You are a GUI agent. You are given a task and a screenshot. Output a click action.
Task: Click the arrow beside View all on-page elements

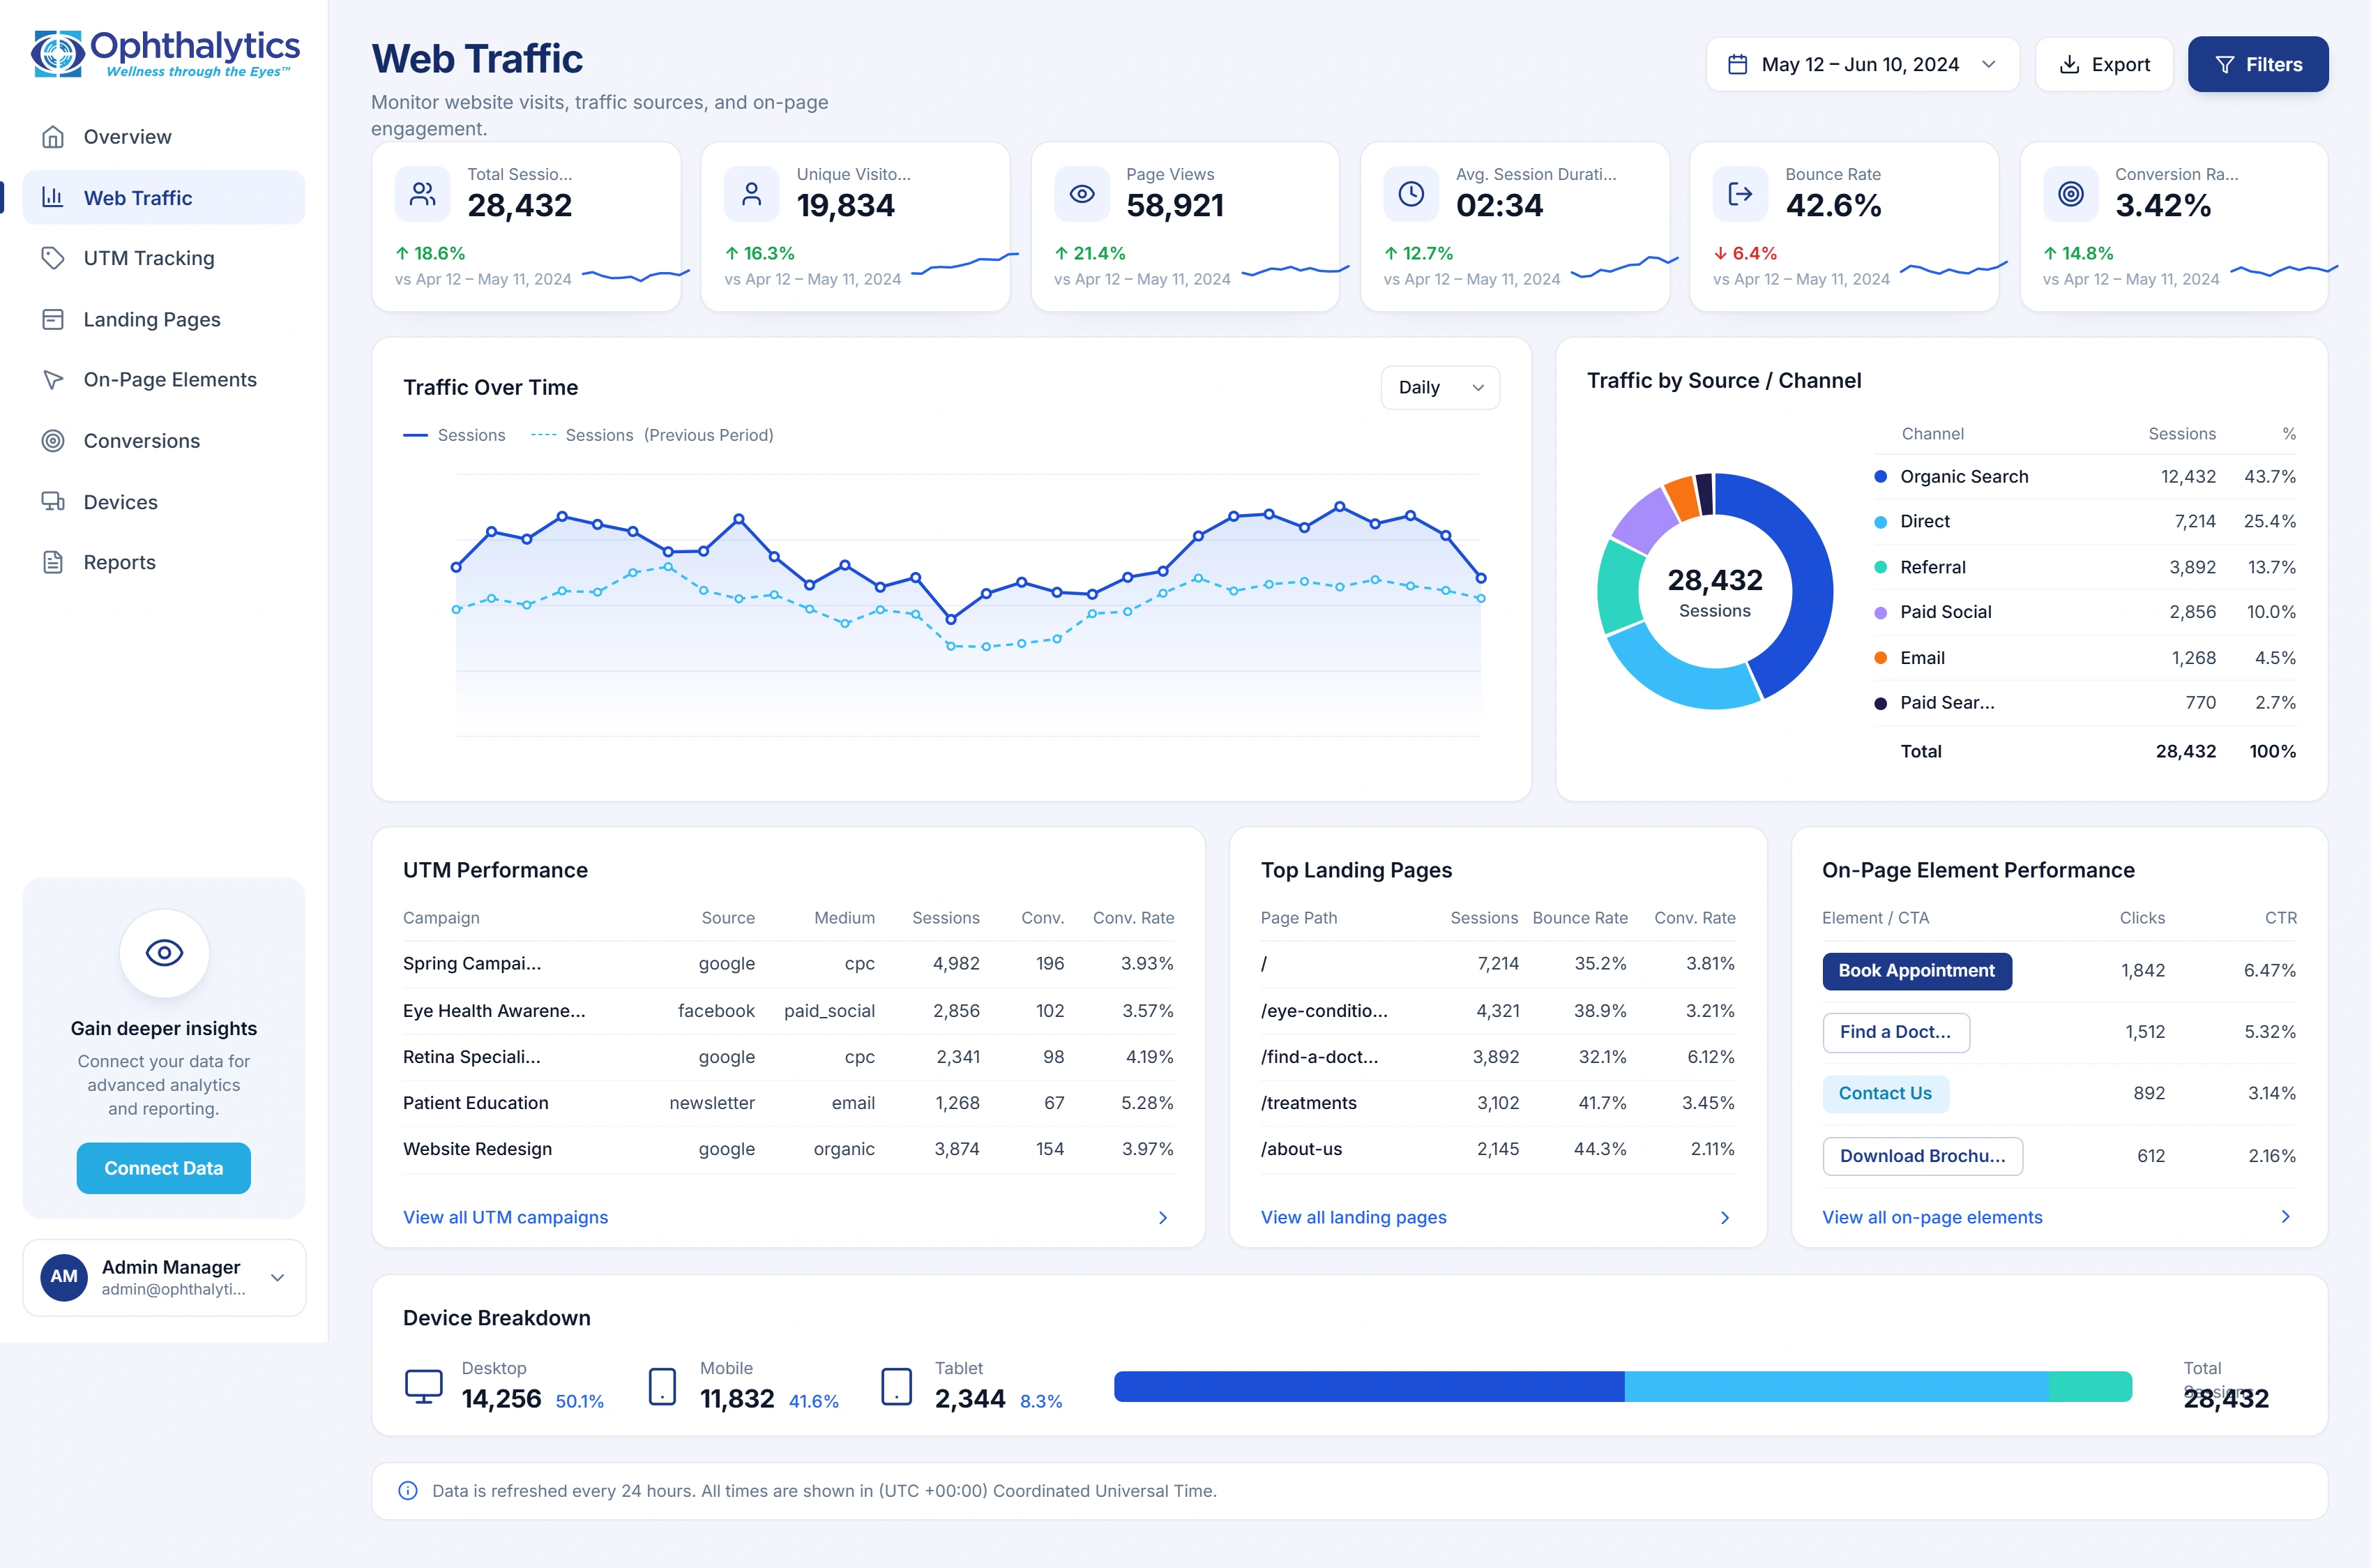tap(2285, 1217)
